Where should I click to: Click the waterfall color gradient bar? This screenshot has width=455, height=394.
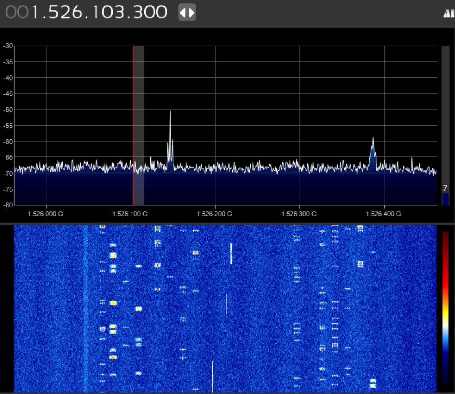pyautogui.click(x=445, y=307)
